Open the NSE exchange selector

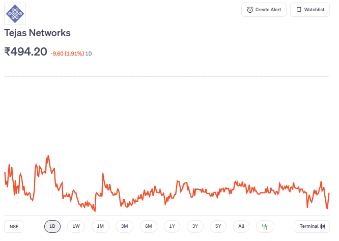[14, 226]
